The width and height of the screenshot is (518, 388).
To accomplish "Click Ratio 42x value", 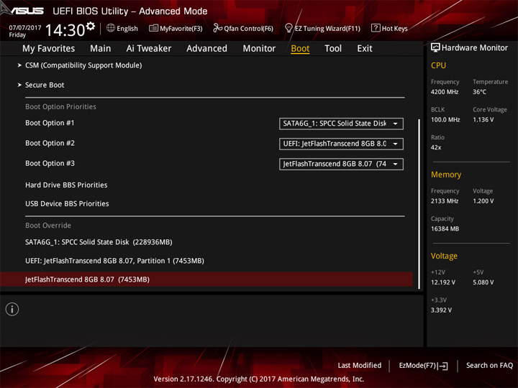I will [x=436, y=147].
